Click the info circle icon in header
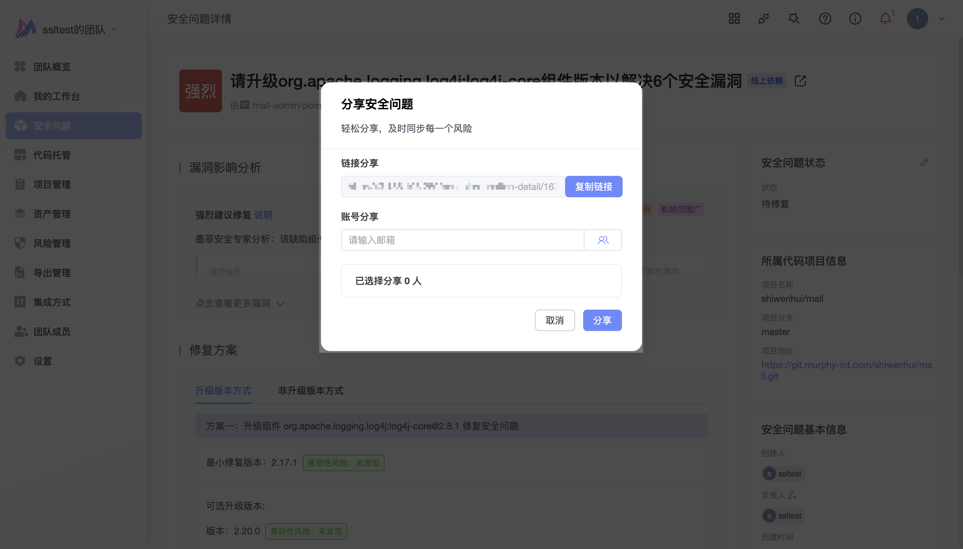Image resolution: width=963 pixels, height=549 pixels. (855, 18)
